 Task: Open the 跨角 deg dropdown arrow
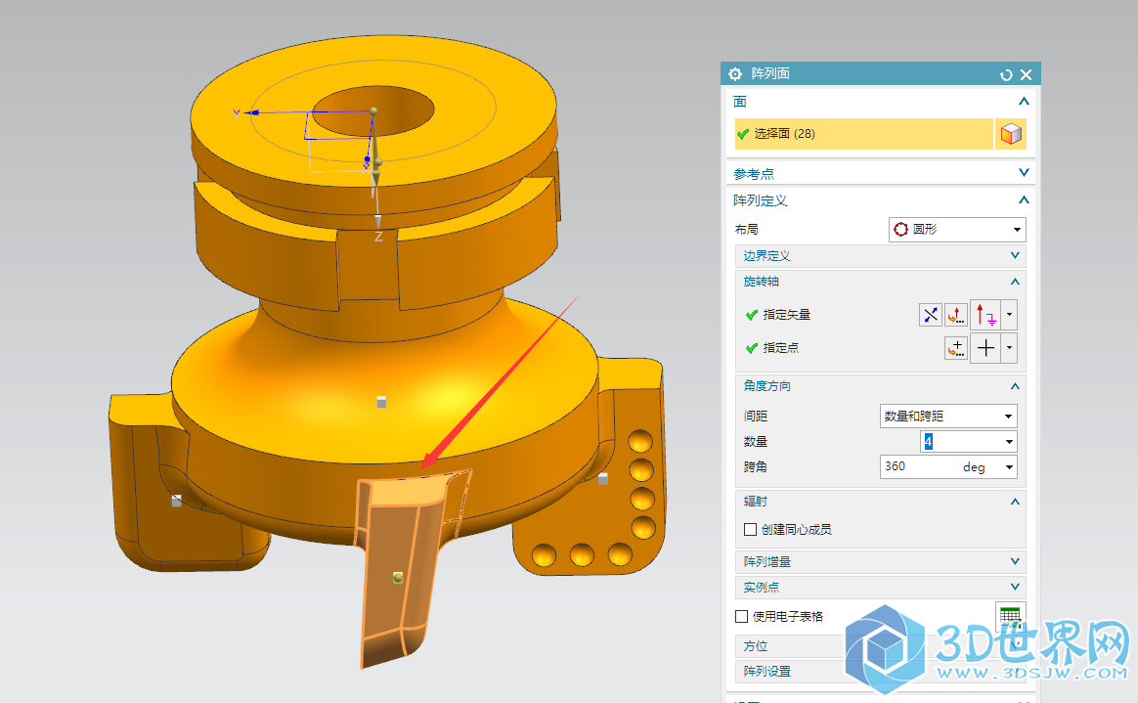click(1010, 467)
